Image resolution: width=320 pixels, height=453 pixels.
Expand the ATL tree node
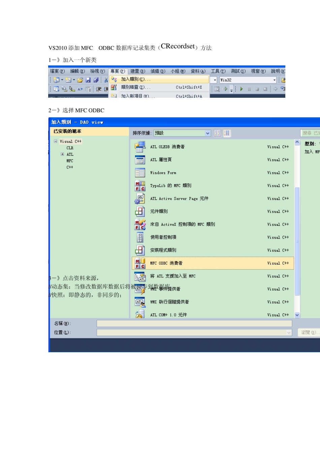(x=62, y=154)
